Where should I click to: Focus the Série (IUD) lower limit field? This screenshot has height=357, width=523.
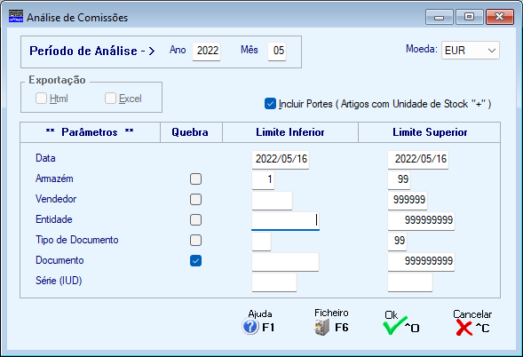pos(274,282)
